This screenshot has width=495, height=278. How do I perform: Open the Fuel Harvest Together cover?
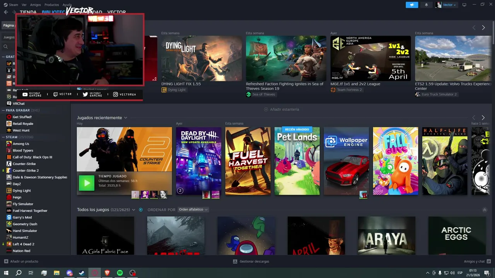click(248, 161)
